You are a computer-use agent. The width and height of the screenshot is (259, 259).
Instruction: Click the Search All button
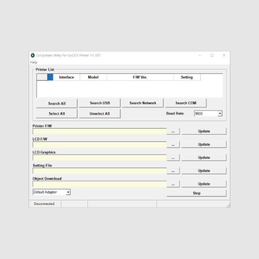click(57, 104)
